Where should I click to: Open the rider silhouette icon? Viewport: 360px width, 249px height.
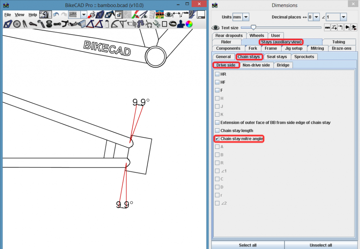click(x=181, y=24)
